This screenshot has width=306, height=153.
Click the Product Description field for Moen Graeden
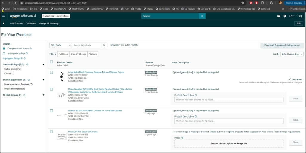(x=229, y=100)
